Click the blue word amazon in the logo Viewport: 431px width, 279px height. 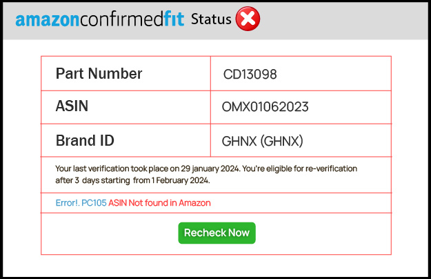tap(47, 19)
